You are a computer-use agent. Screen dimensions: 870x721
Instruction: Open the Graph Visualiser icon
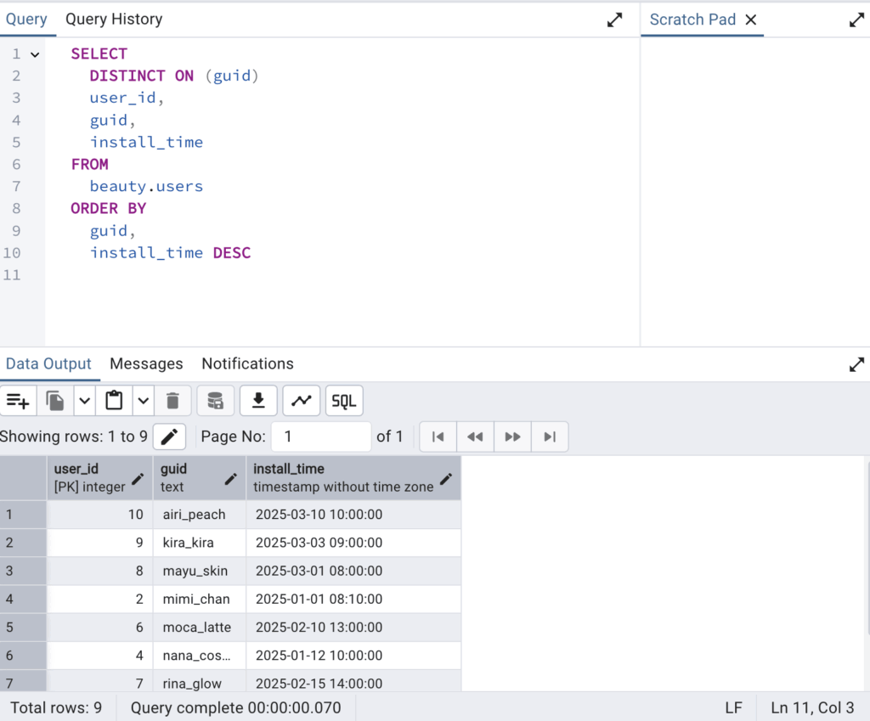pos(302,401)
